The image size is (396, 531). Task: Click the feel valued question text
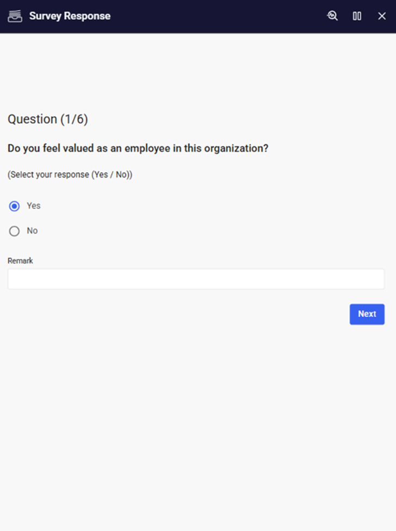138,148
